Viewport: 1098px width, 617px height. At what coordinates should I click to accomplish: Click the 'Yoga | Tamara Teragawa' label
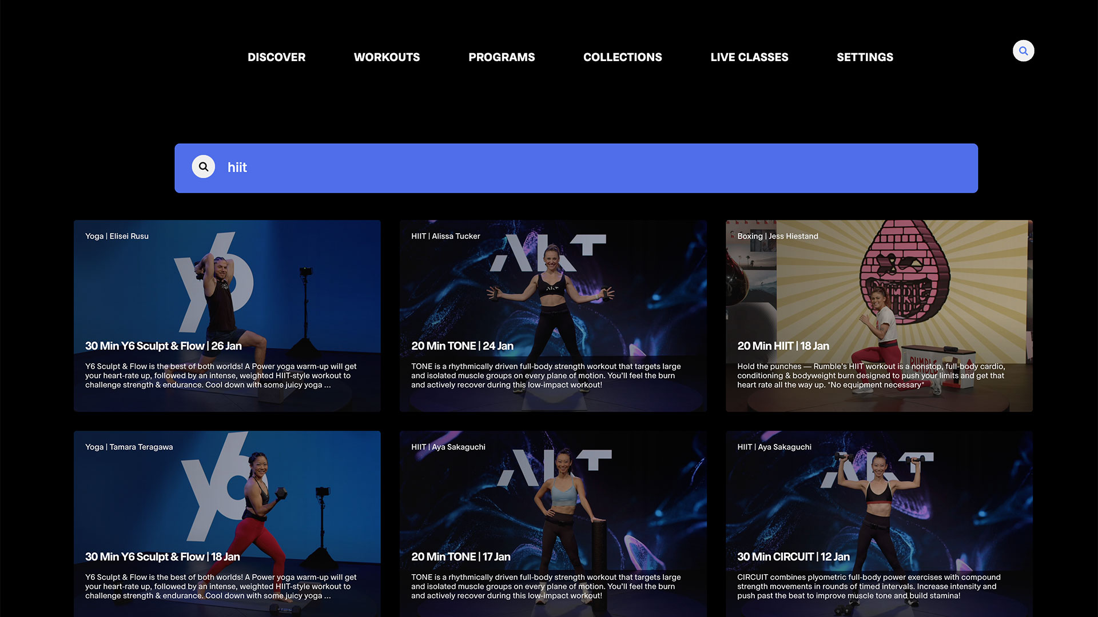click(x=129, y=447)
